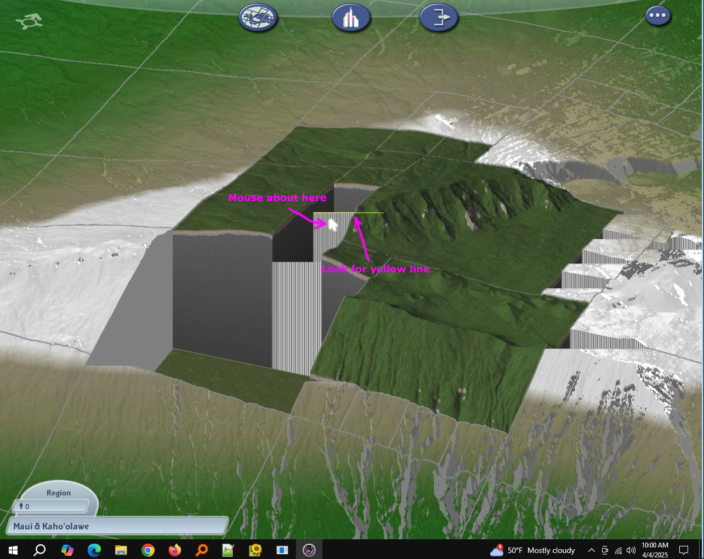The width and height of the screenshot is (704, 559).
Task: Open the Windows Start menu
Action: coord(13,550)
